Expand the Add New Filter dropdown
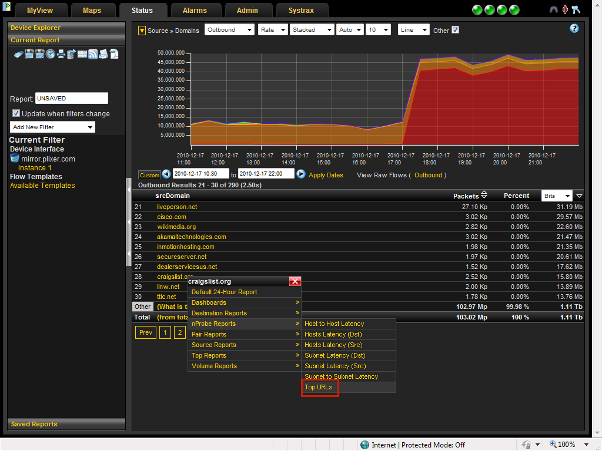Viewport: 602px width, 451px height. tap(53, 127)
